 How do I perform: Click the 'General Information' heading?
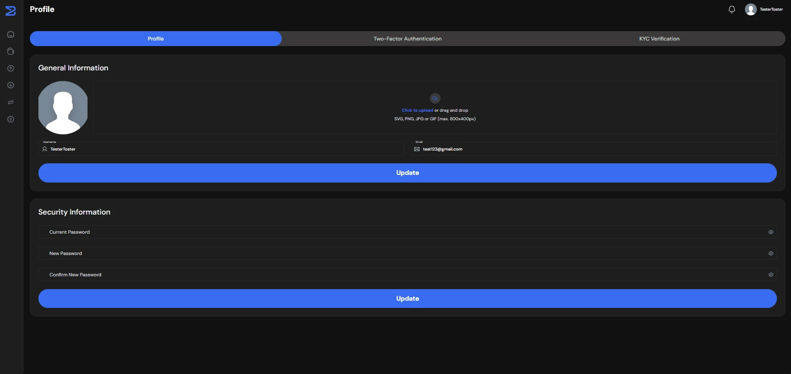coord(73,68)
